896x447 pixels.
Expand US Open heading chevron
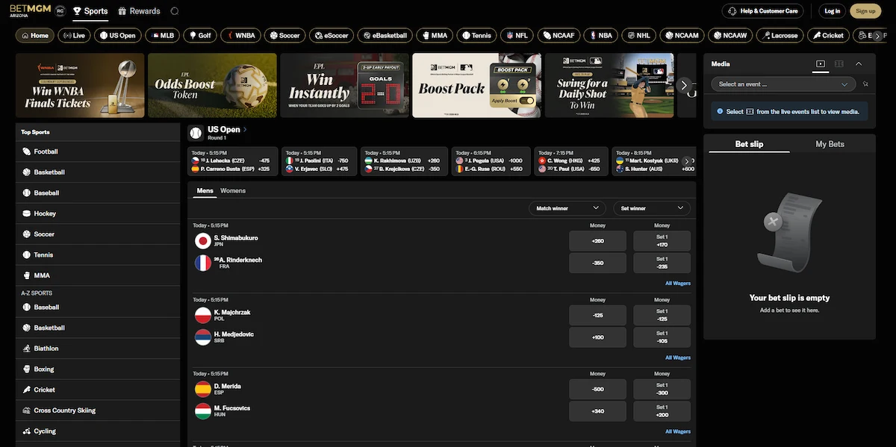coord(245,130)
